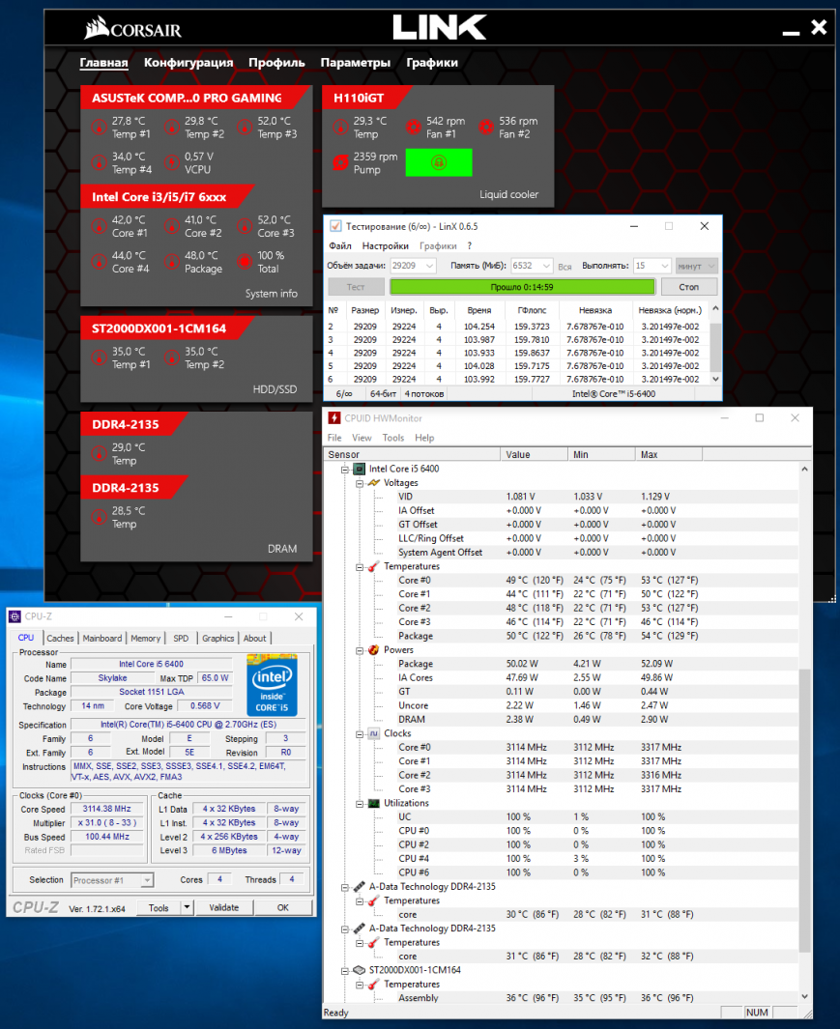The width and height of the screenshot is (840, 1029).
Task: Open the Конфигурация tab in Corsair Link
Action: [188, 63]
